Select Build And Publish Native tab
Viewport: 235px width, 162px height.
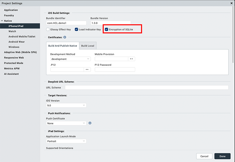[x=63, y=46]
